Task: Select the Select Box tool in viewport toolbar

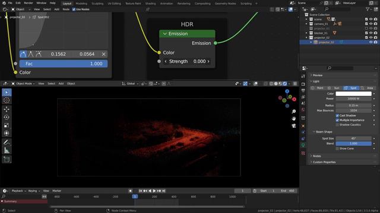Action: click(7, 92)
